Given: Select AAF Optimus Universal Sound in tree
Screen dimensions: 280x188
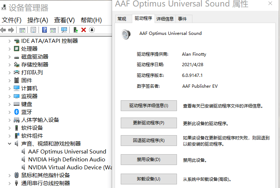Looking at the screenshot, I should [67, 152].
